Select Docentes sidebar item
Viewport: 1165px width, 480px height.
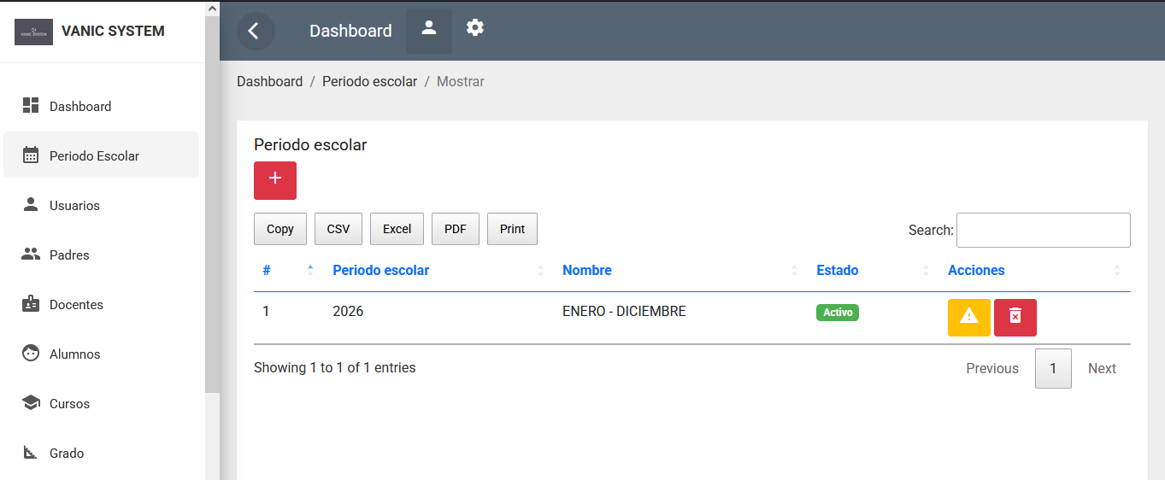coord(76,305)
